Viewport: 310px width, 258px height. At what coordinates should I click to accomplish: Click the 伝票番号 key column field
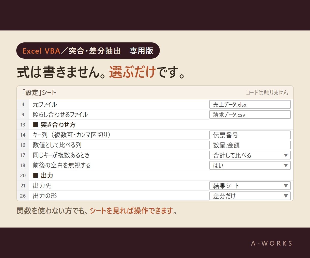pos(250,135)
